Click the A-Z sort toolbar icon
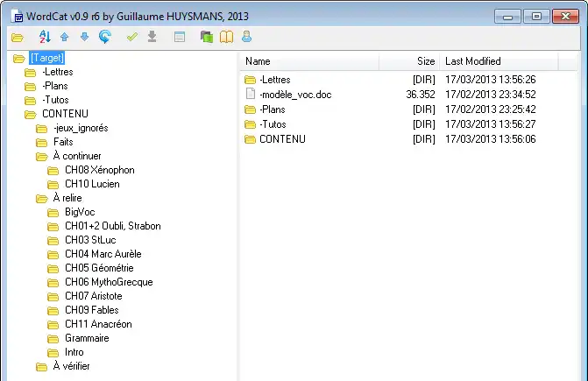588x381 pixels. pos(45,37)
